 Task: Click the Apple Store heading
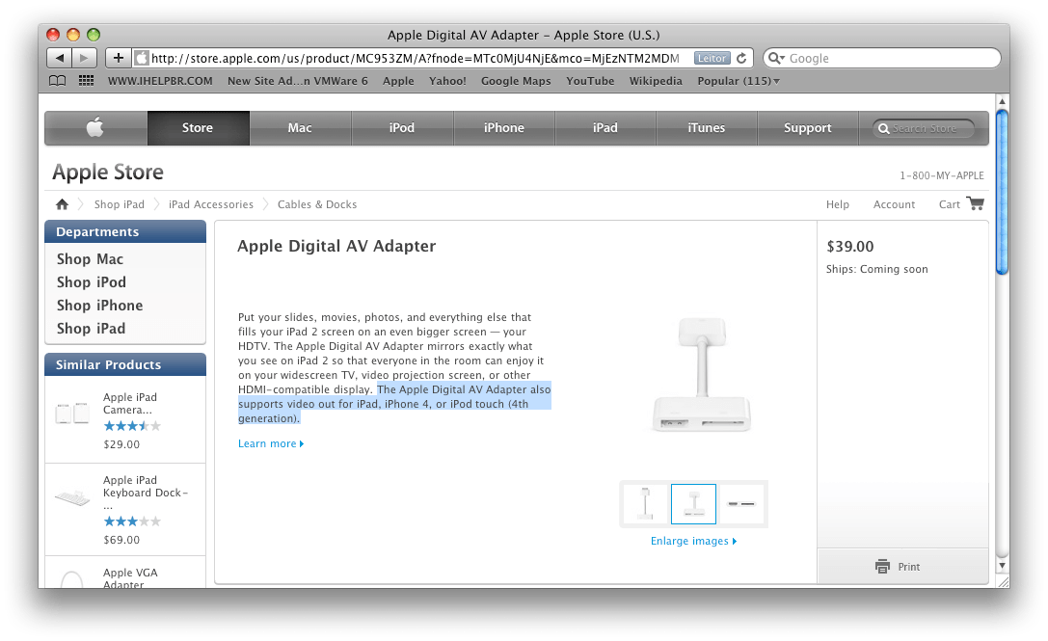click(108, 173)
